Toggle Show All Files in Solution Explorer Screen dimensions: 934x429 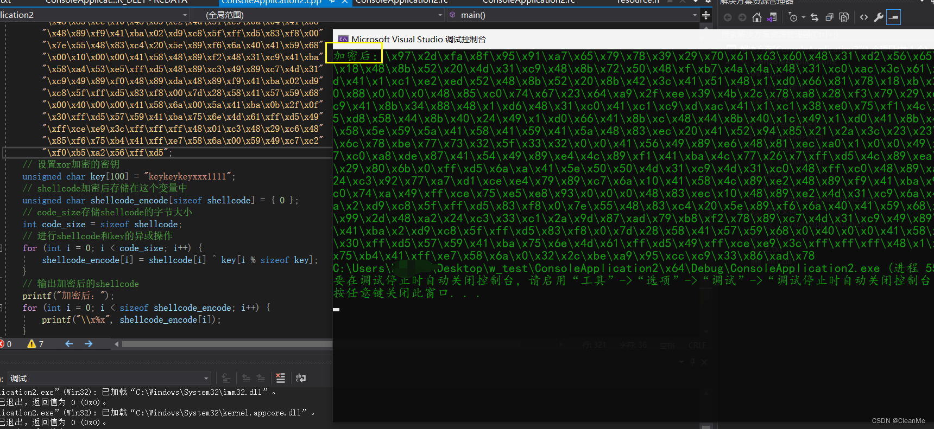point(844,18)
